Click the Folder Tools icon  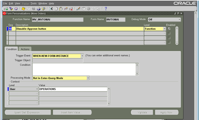(98, 9)
